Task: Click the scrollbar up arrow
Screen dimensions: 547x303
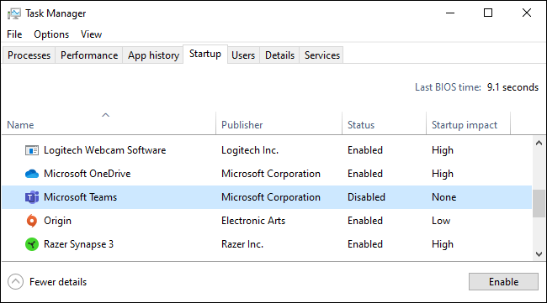Action: (x=539, y=143)
